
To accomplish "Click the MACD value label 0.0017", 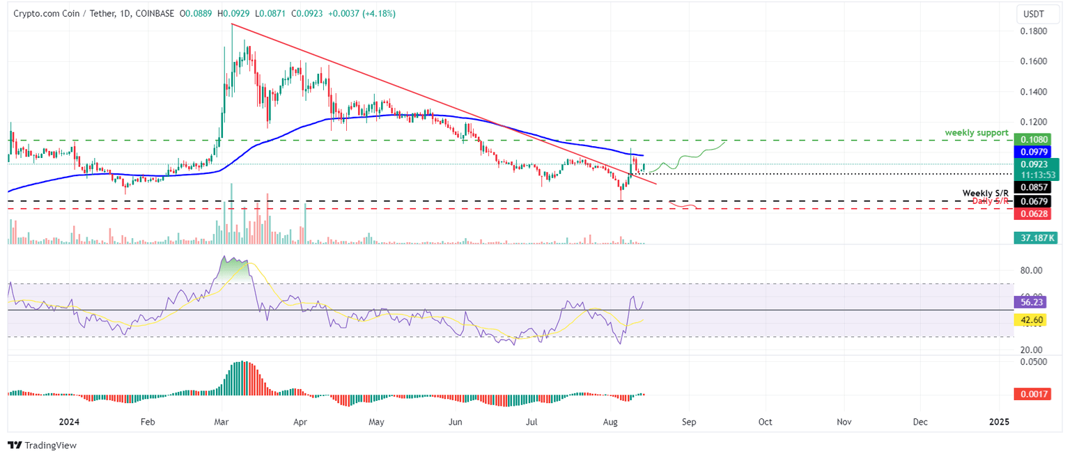I will 1035,394.
